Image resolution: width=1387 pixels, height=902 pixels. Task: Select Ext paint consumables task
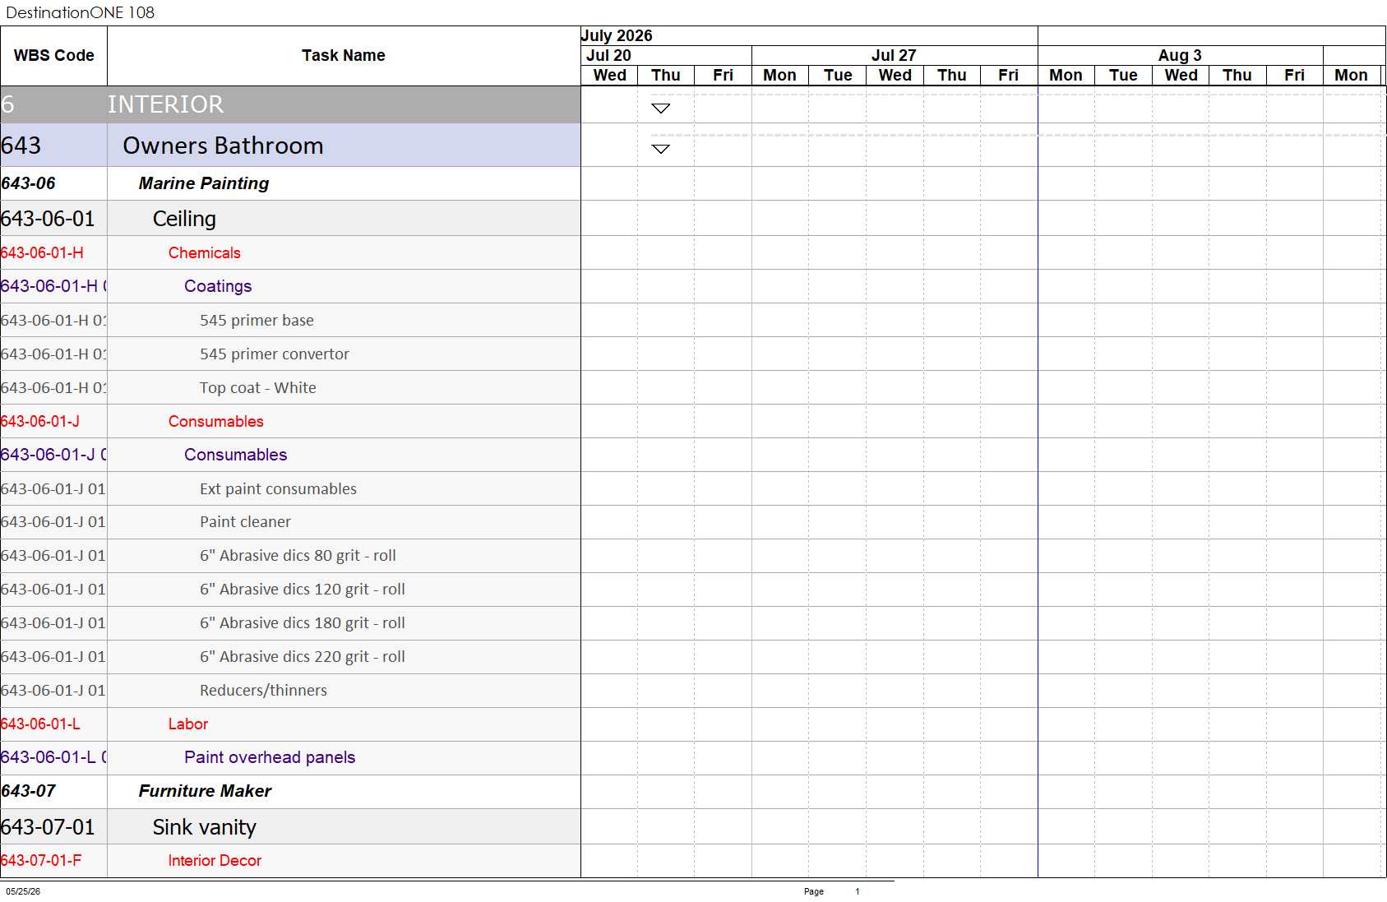pos(290,488)
